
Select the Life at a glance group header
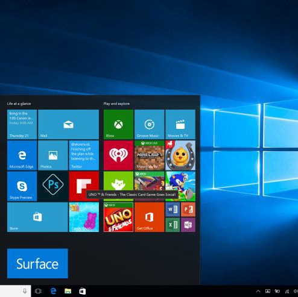click(x=19, y=104)
